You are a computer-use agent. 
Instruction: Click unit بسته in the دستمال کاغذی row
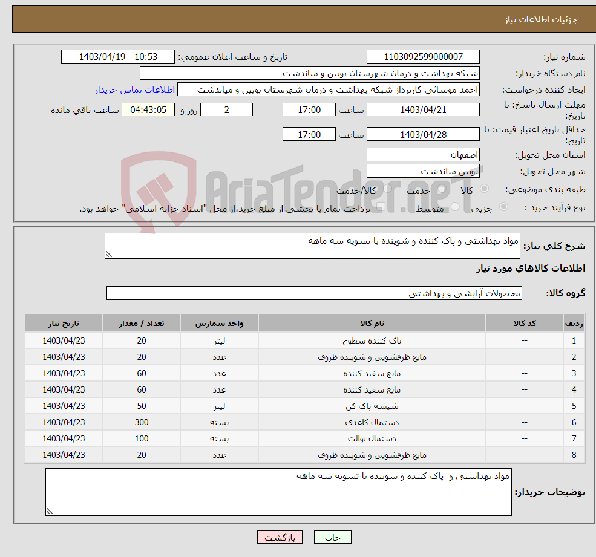219,423
